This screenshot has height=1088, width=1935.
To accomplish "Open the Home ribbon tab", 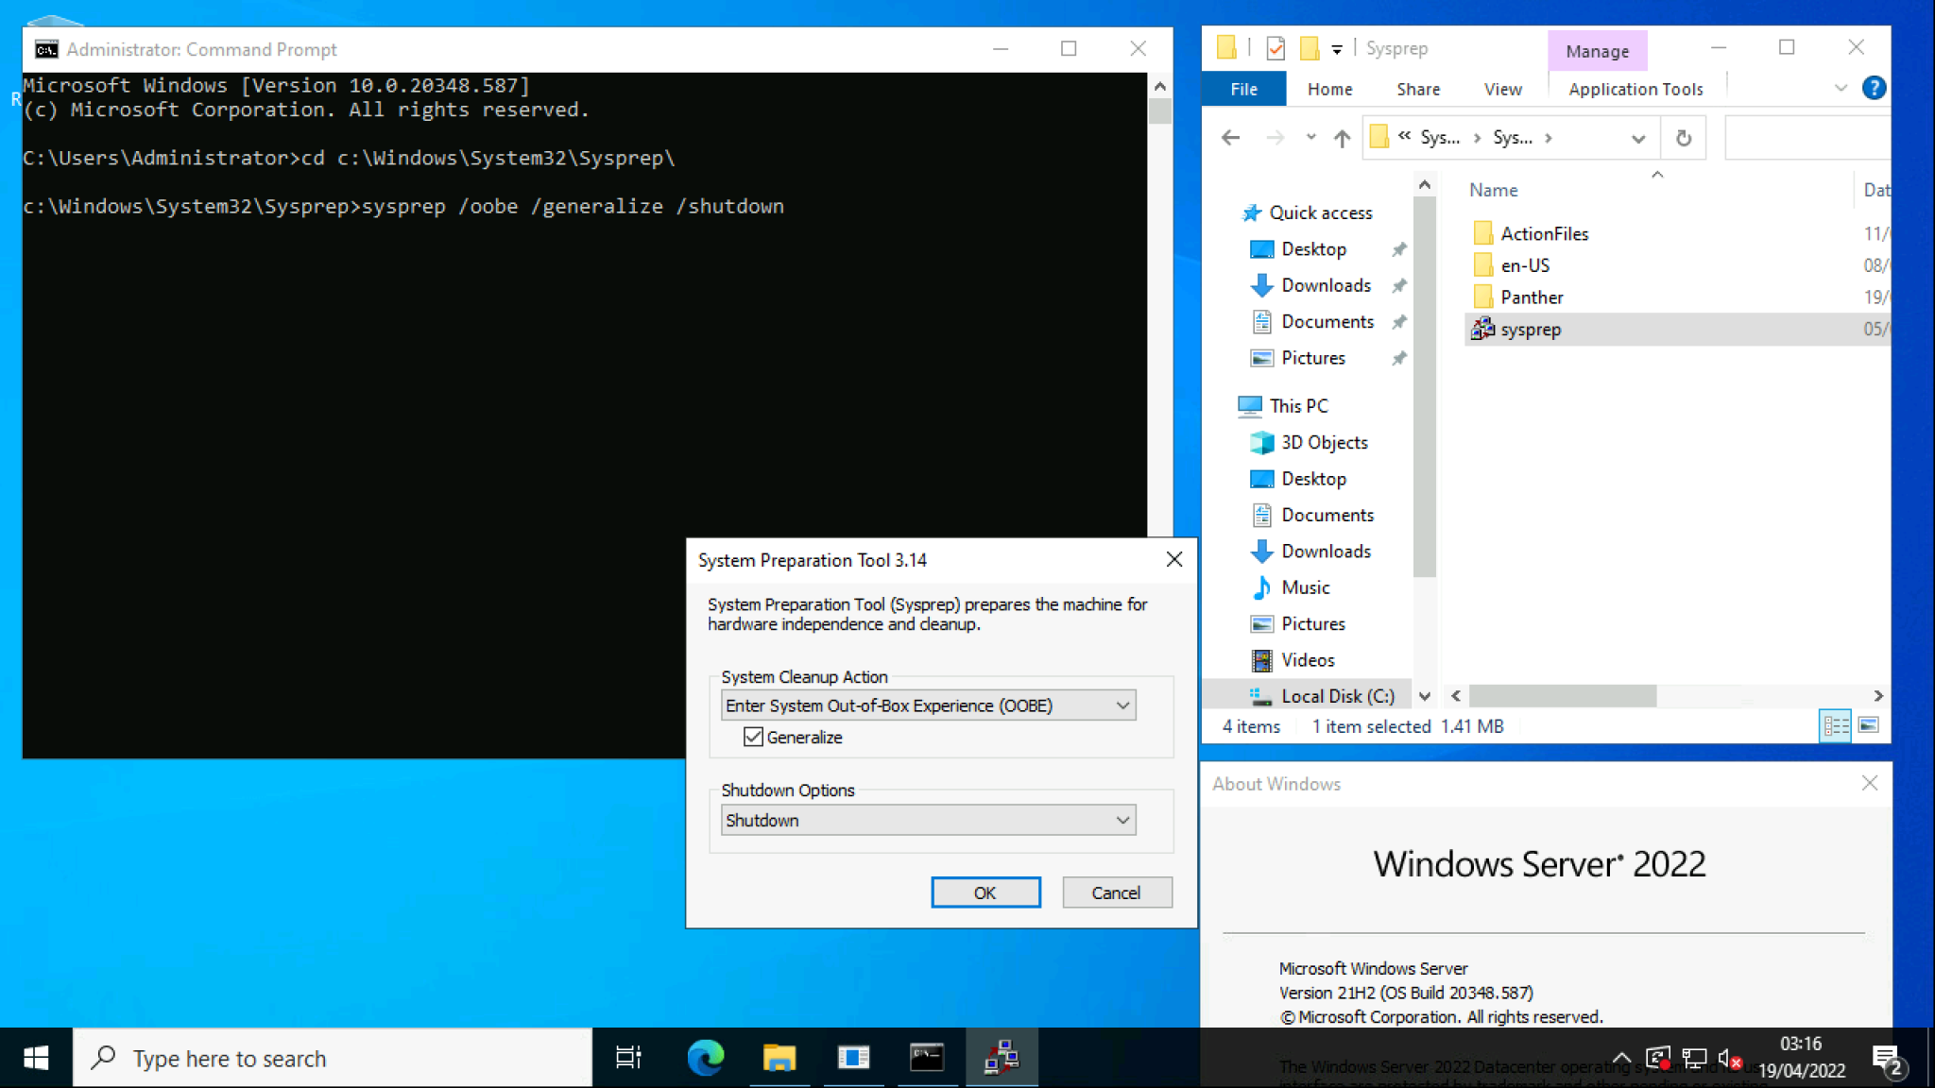I will point(1329,89).
